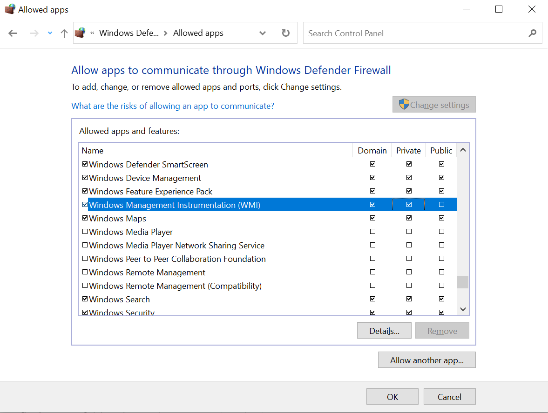Click the Change settings button
Screen dimensions: 548x413
[x=434, y=105]
